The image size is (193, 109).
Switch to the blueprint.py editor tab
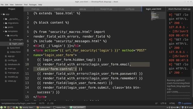pos(106,9)
